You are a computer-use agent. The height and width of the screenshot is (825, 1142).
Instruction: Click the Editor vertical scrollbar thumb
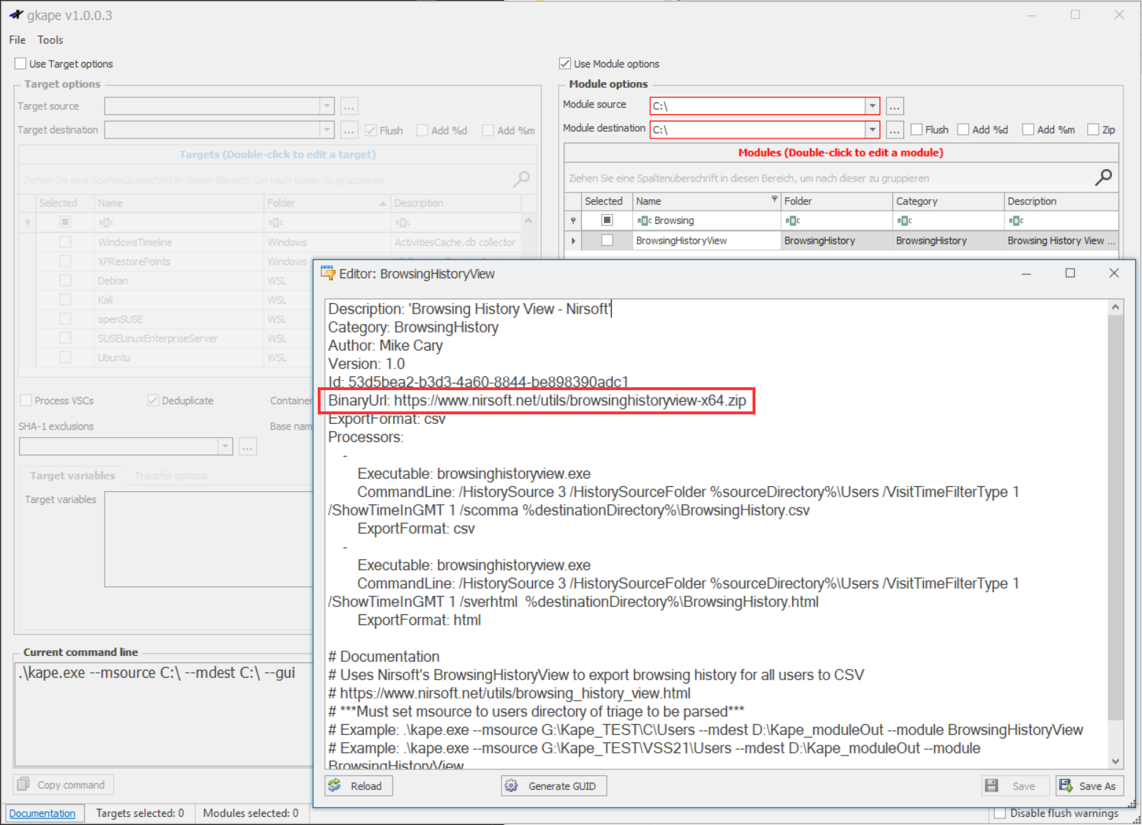pos(1115,518)
